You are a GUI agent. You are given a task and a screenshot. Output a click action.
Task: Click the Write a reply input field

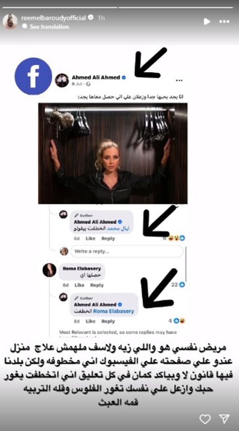[127, 251]
